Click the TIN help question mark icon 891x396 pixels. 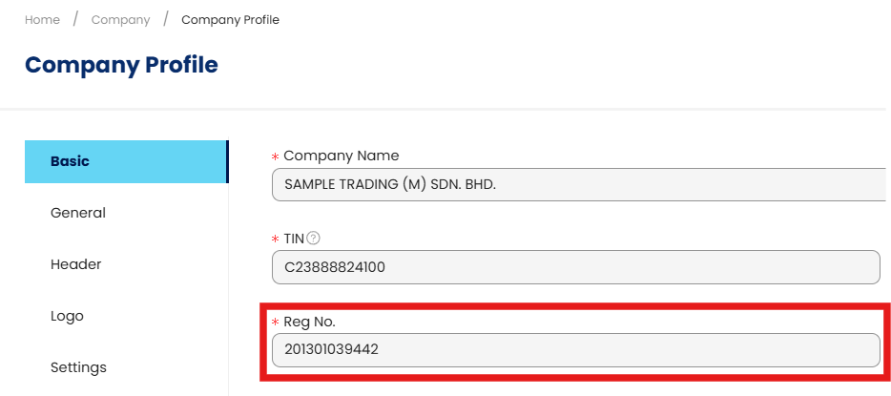313,238
